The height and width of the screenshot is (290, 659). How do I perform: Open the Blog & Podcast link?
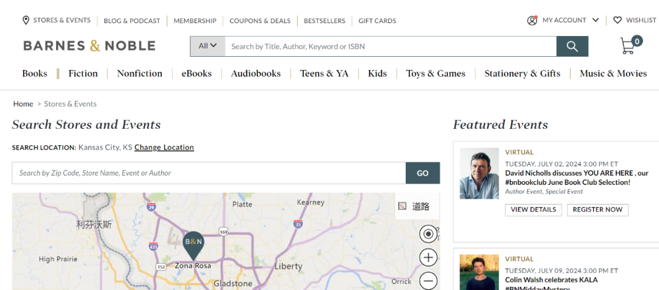tap(132, 21)
